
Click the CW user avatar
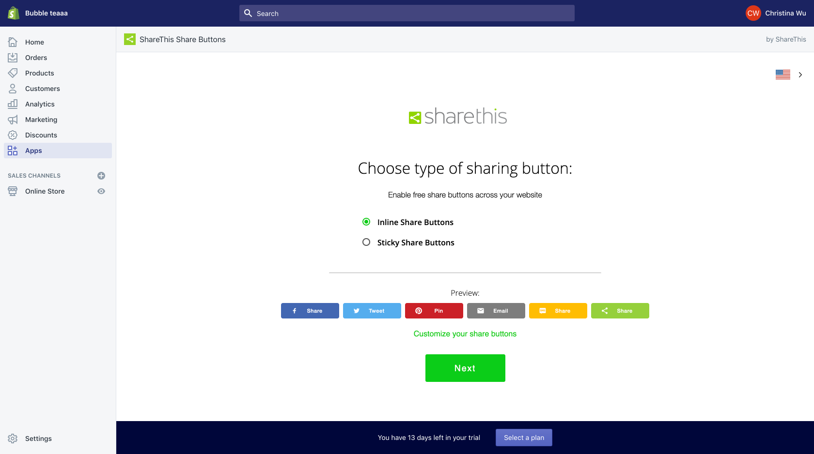(753, 13)
